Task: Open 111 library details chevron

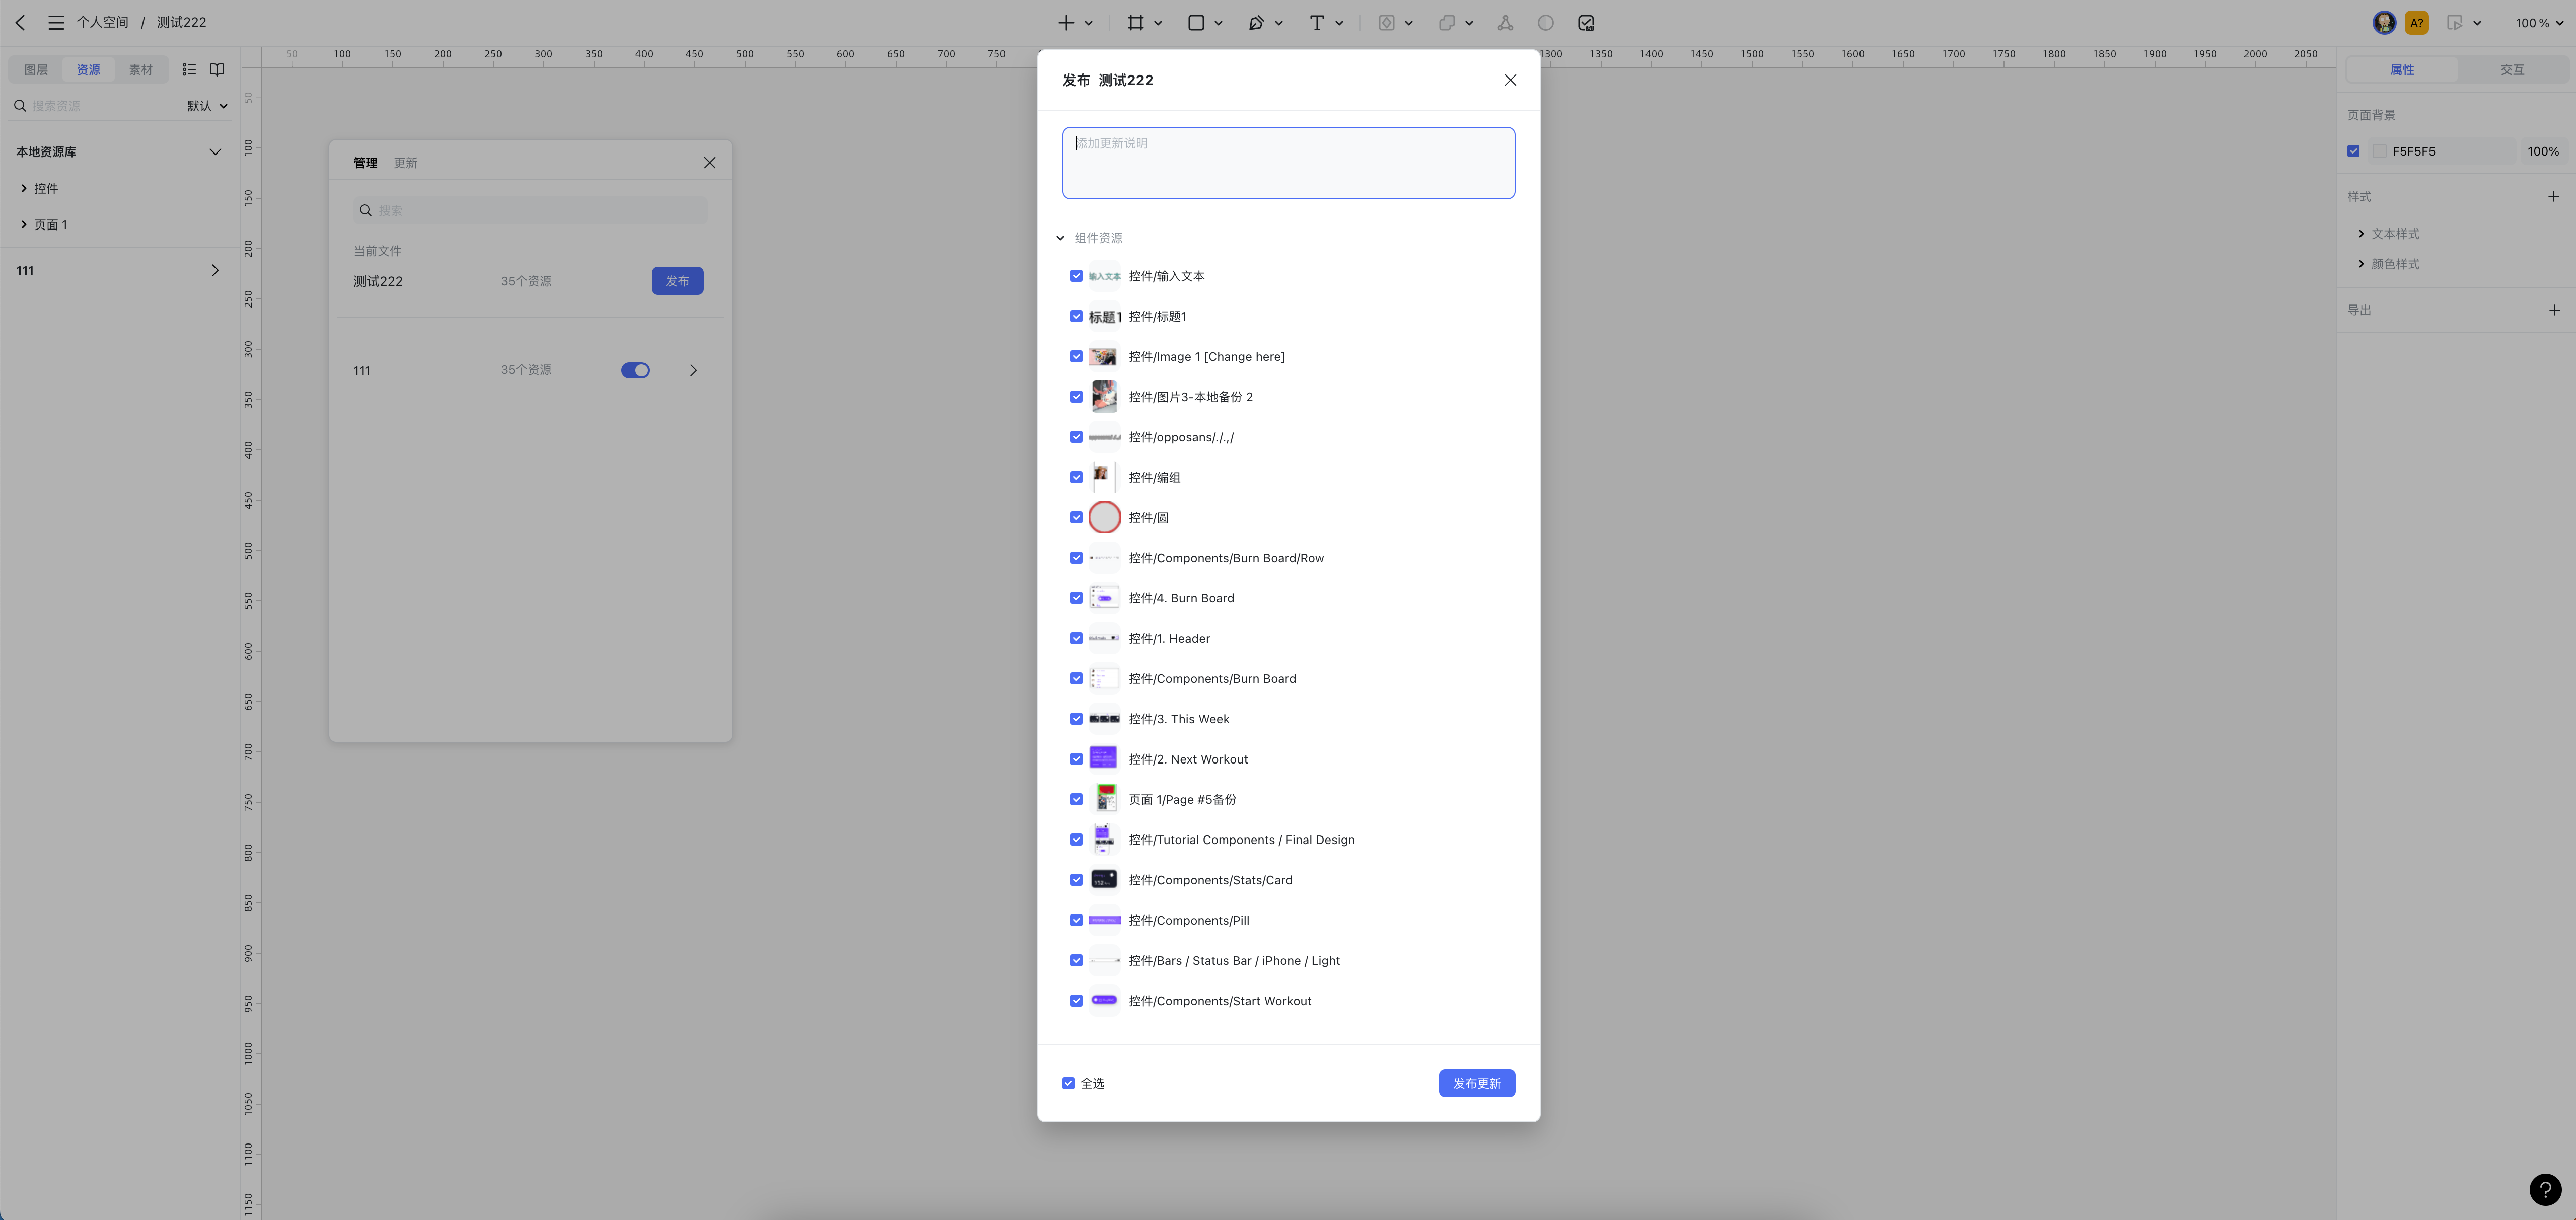Action: (x=693, y=370)
